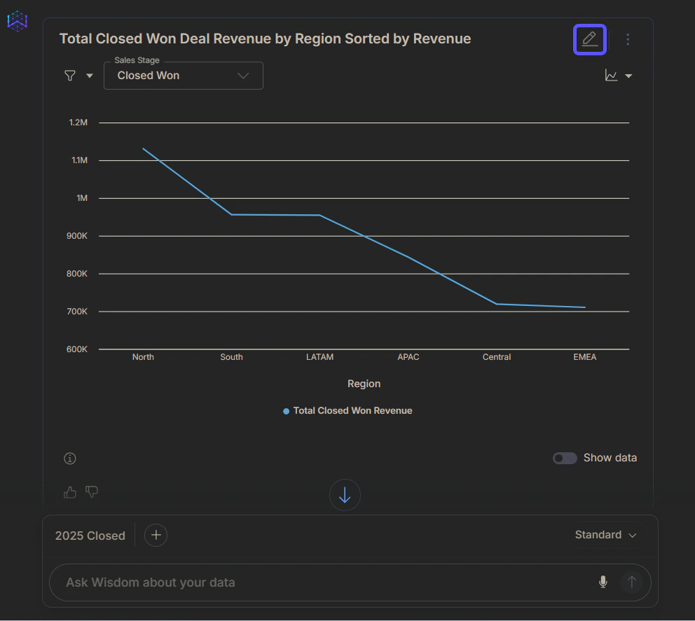Image resolution: width=695 pixels, height=621 pixels.
Task: Click the info circle icon
Action: [70, 459]
